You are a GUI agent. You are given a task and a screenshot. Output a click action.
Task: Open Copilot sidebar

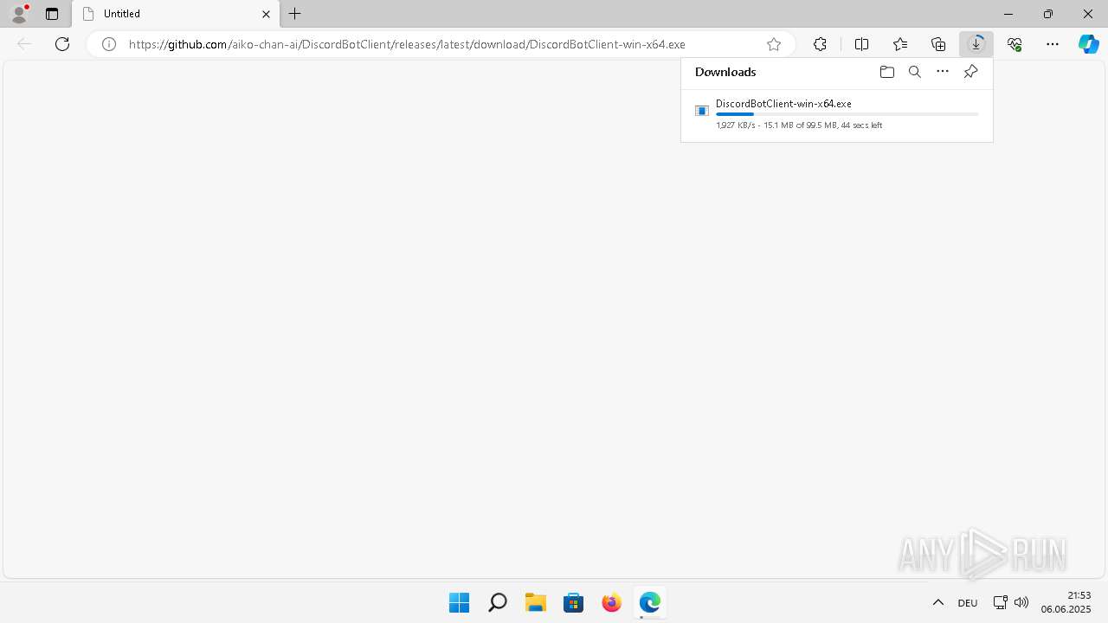click(x=1089, y=44)
